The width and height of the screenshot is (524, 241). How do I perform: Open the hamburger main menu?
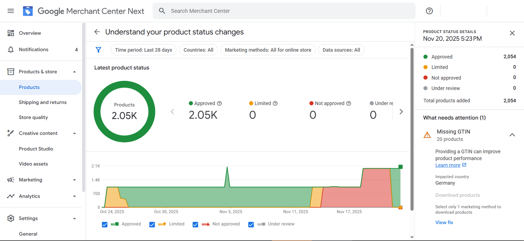coord(11,11)
